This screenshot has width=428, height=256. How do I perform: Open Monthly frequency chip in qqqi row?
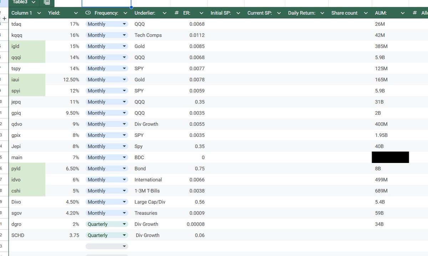pyautogui.click(x=107, y=57)
